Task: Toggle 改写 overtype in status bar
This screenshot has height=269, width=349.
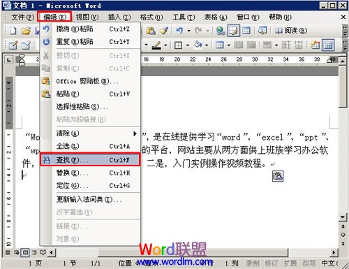Action: click(309, 263)
